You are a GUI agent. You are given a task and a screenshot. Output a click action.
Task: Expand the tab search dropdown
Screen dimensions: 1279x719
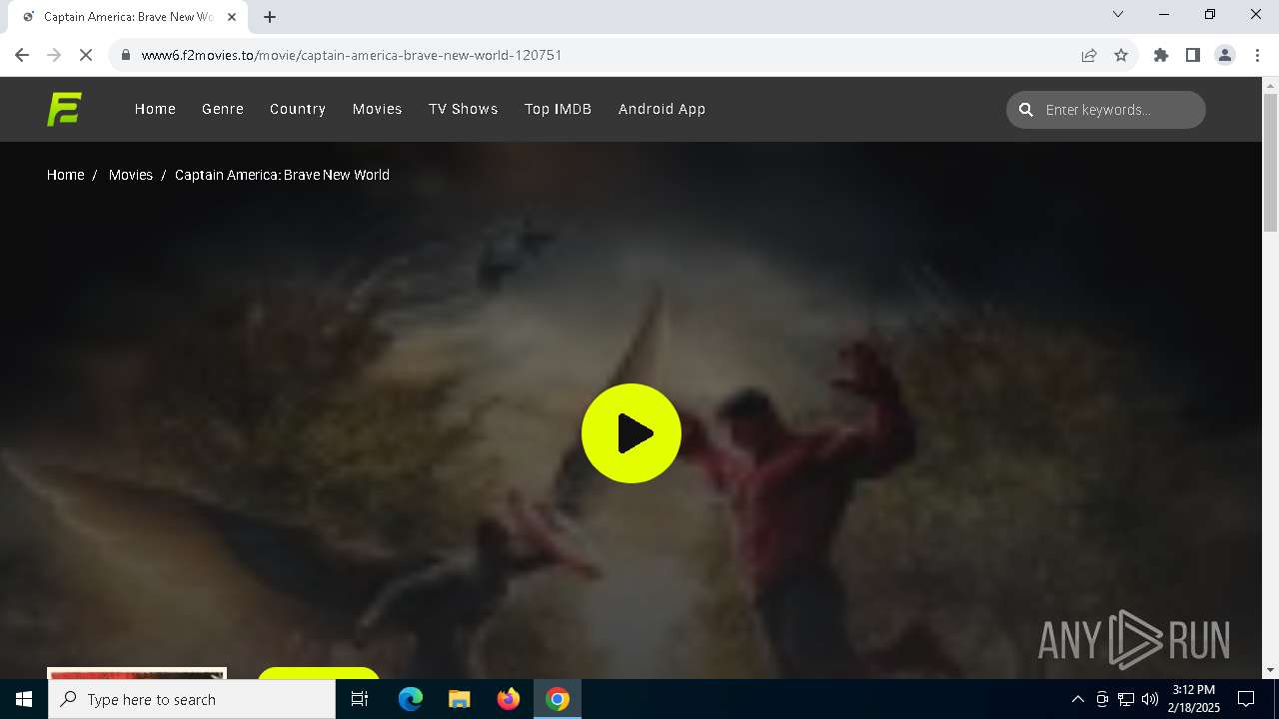(x=1118, y=14)
